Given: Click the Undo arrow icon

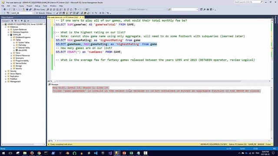Looking at the screenshot, I should 76,10.
